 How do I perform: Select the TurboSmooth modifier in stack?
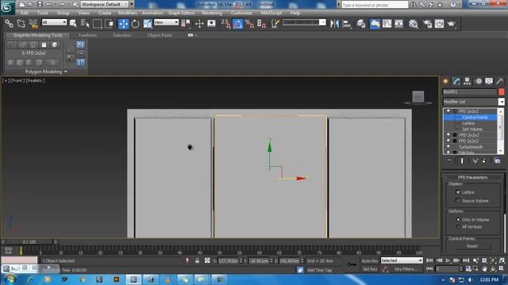[x=470, y=147]
